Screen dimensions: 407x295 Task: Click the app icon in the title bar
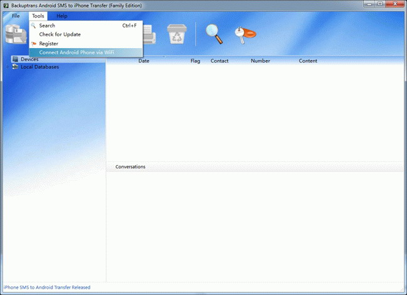6,5
